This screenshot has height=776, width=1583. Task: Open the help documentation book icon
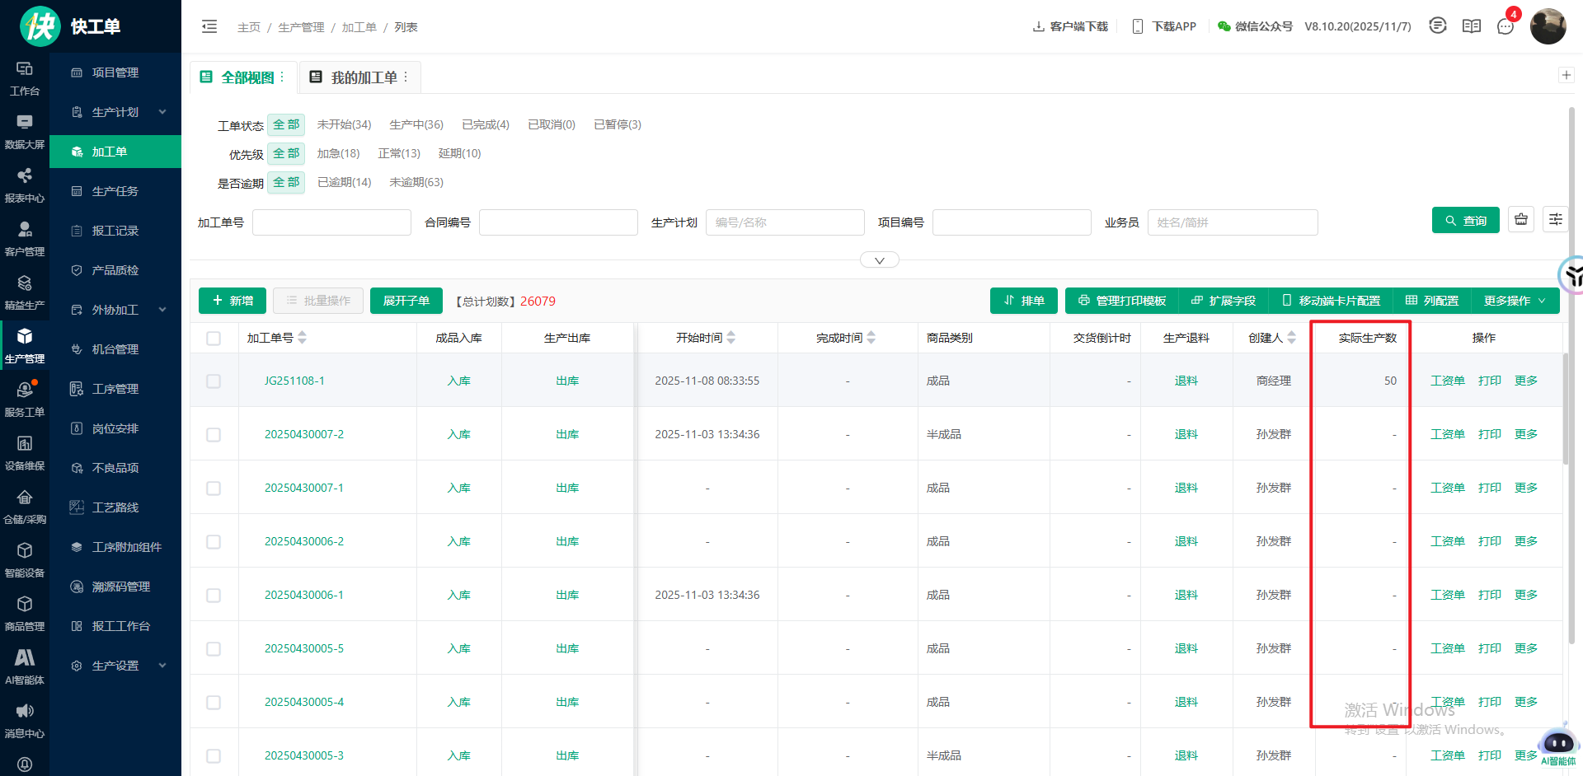pyautogui.click(x=1472, y=26)
